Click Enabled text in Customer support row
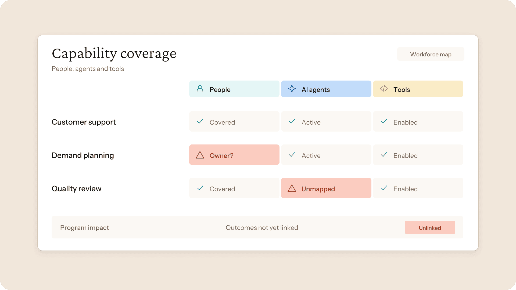 coord(406,122)
